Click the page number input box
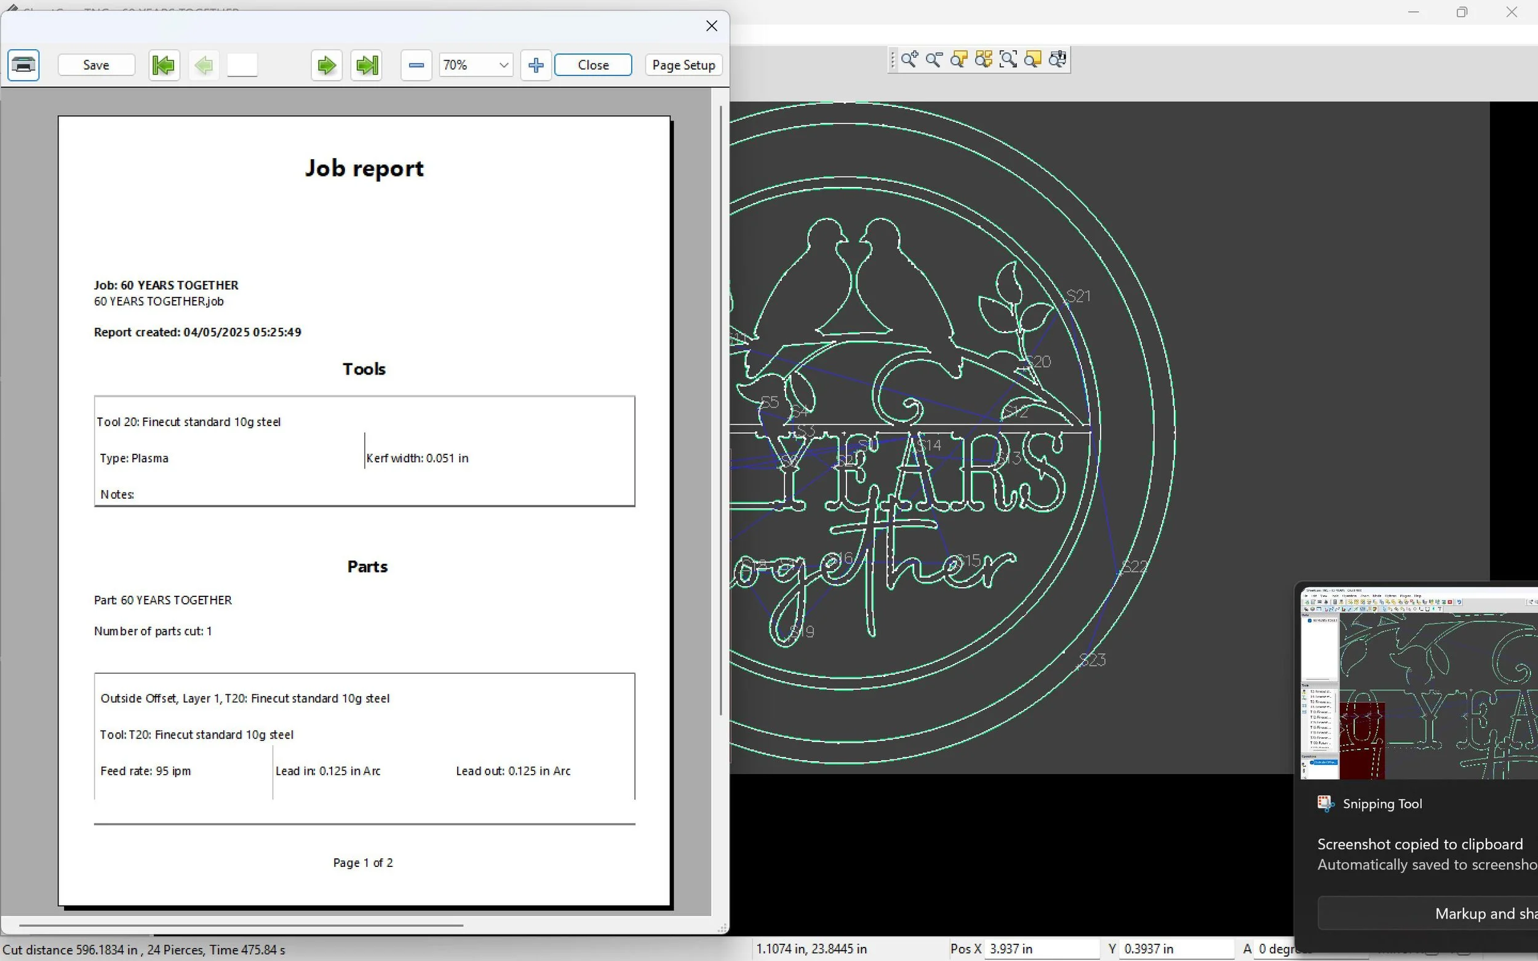The width and height of the screenshot is (1538, 961). tap(242, 65)
